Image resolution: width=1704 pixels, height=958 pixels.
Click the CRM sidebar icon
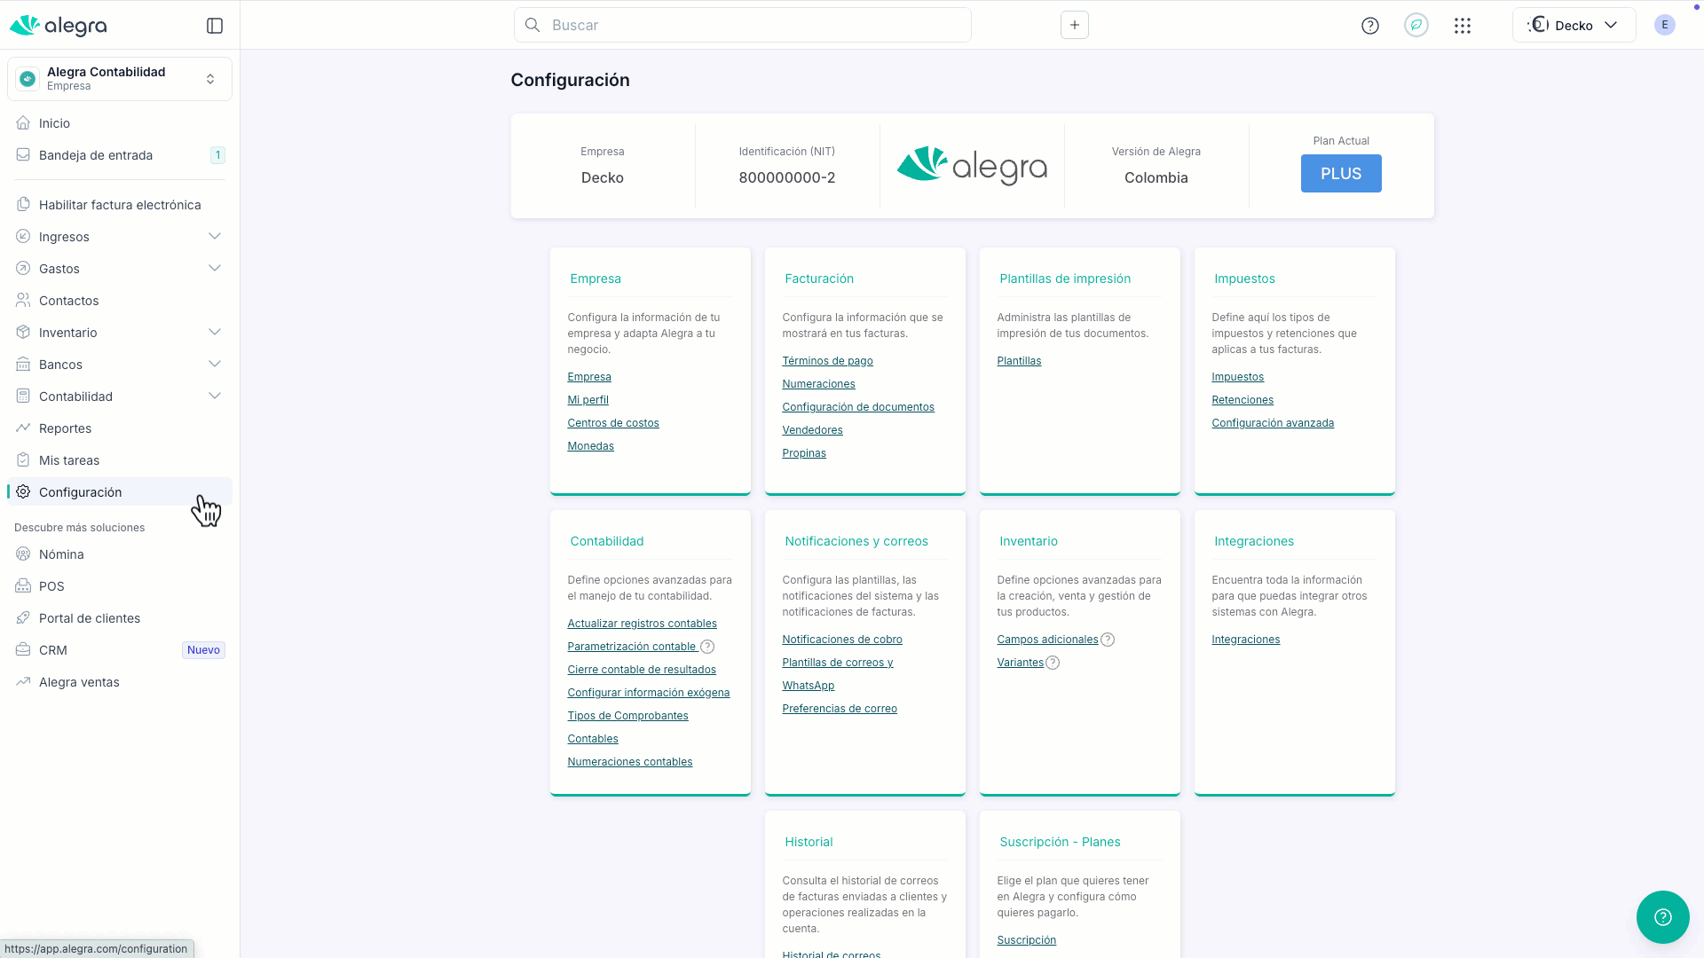[x=22, y=649]
